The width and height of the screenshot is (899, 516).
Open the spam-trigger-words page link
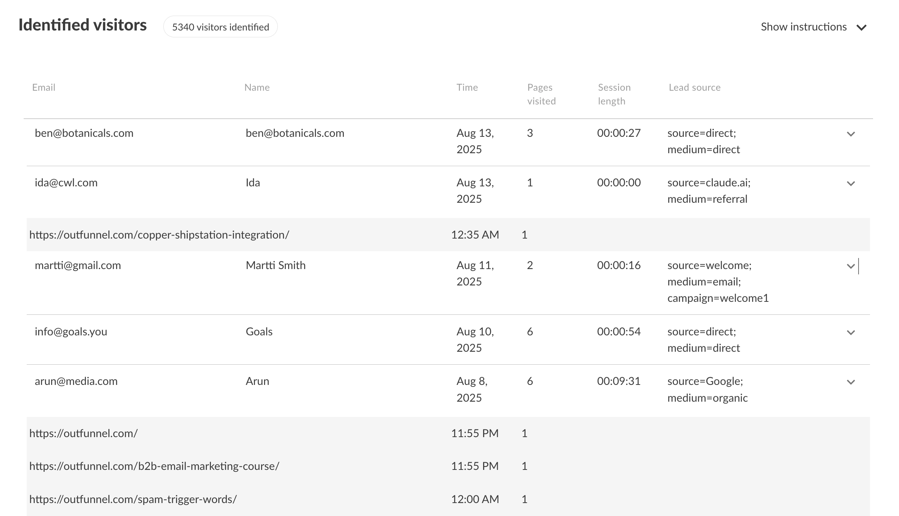tap(133, 498)
